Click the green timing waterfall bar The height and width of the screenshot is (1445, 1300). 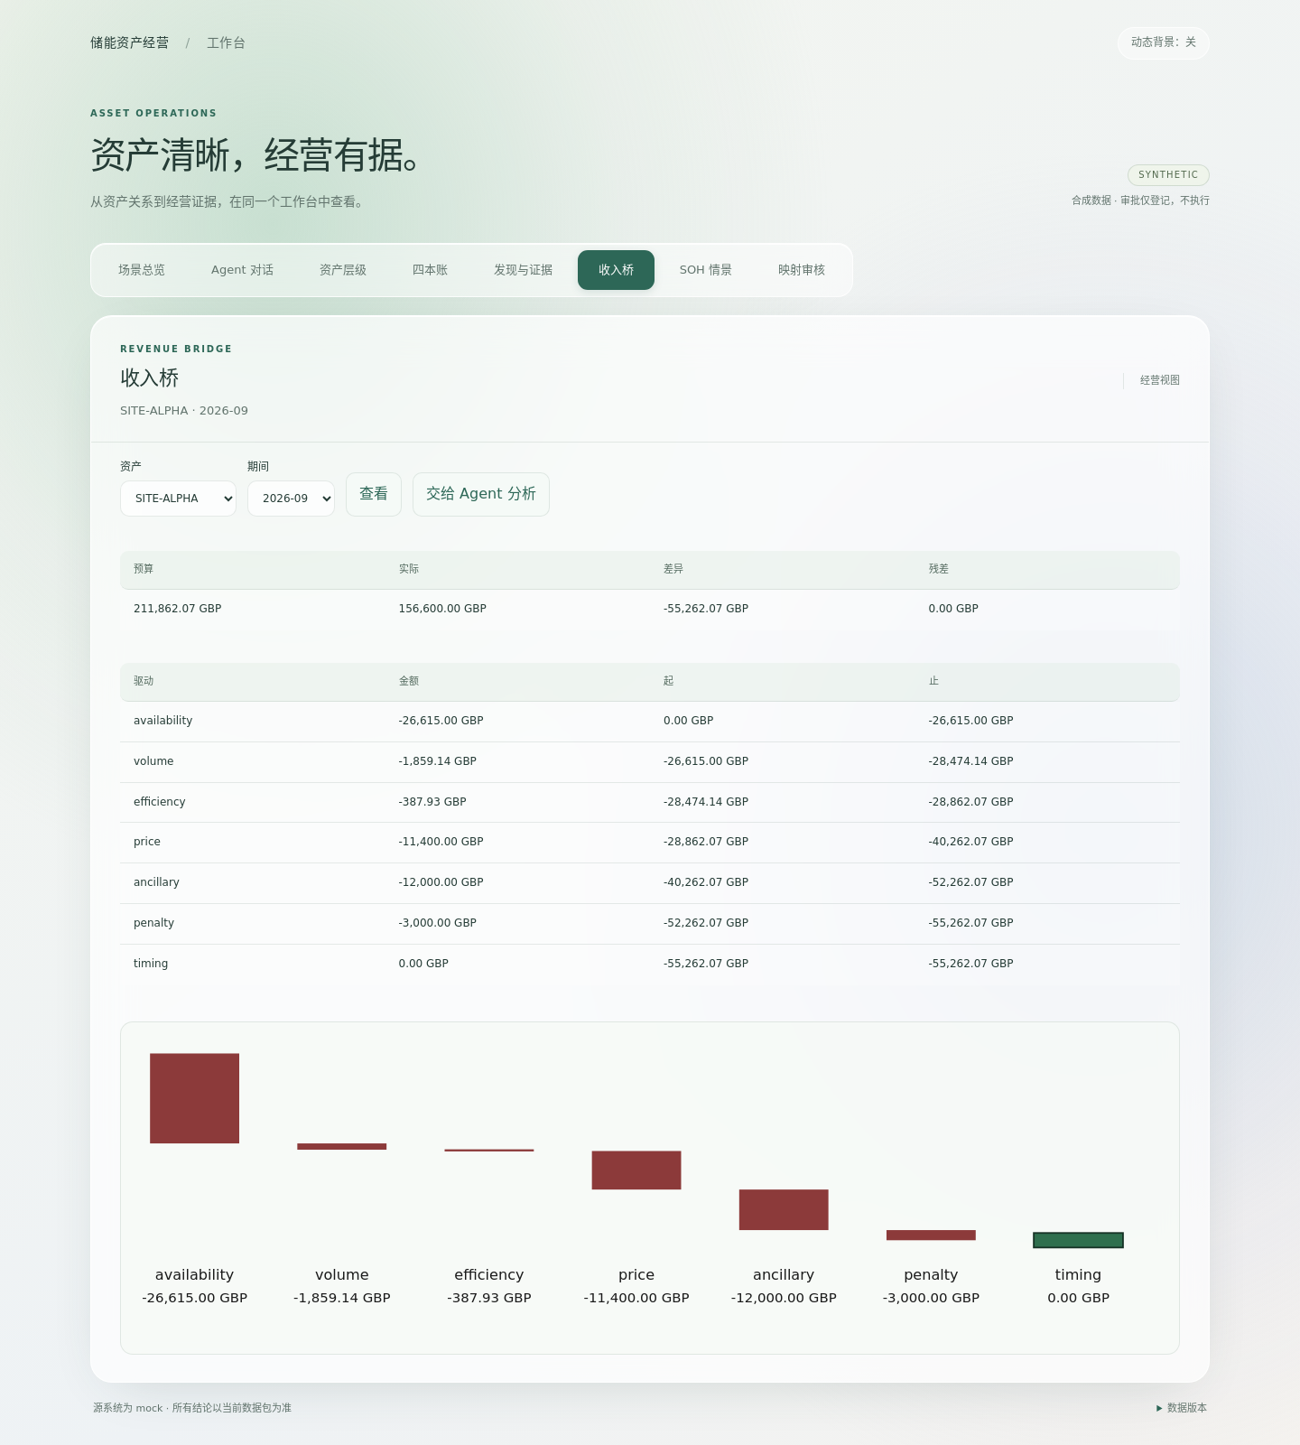(1078, 1240)
